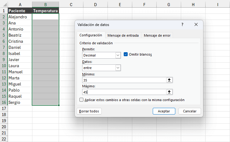Select the cell containing Manuel
The width and height of the screenshot is (230, 142).
20,72
